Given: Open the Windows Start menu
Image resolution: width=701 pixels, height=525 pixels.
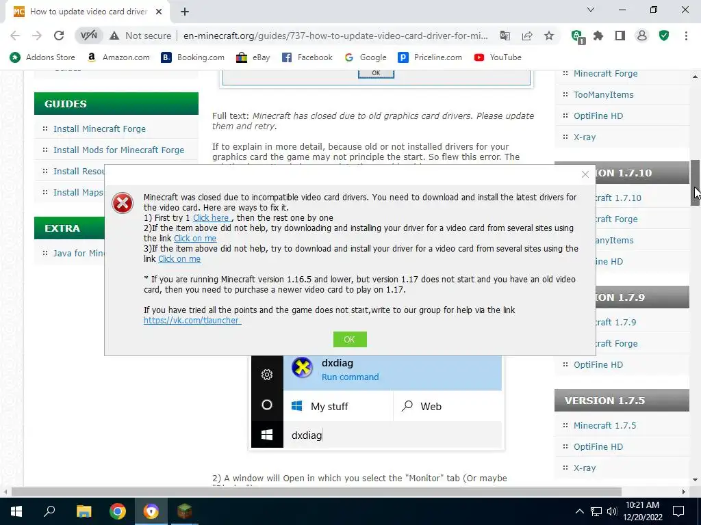Looking at the screenshot, I should click(x=16, y=511).
